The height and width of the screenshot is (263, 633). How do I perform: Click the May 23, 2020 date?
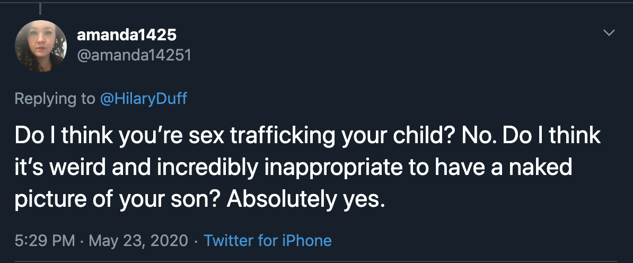(x=138, y=240)
